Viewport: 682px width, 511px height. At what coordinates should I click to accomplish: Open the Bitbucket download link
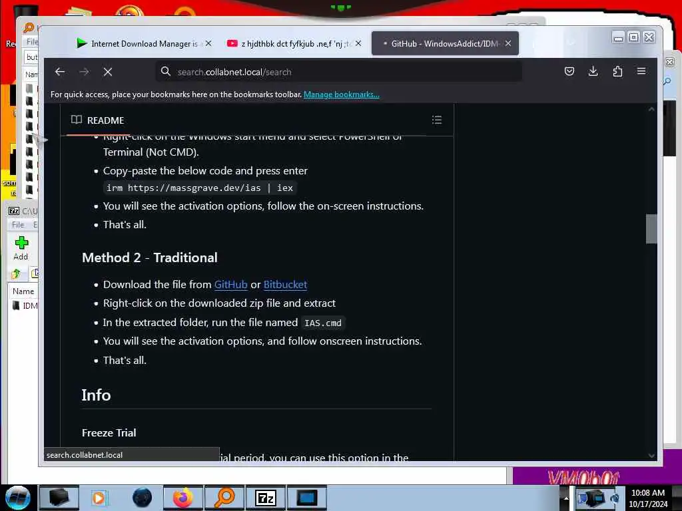point(285,285)
